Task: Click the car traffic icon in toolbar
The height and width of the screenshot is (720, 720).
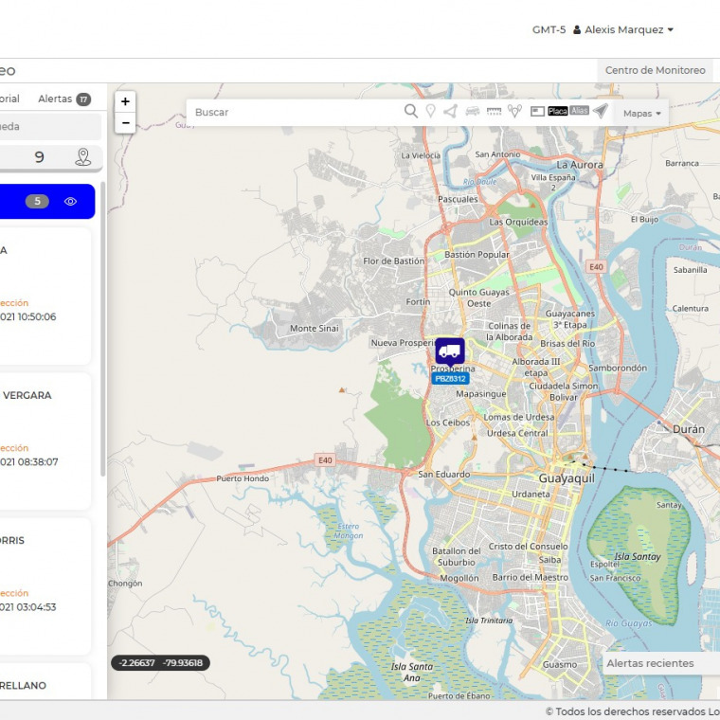Action: [473, 111]
